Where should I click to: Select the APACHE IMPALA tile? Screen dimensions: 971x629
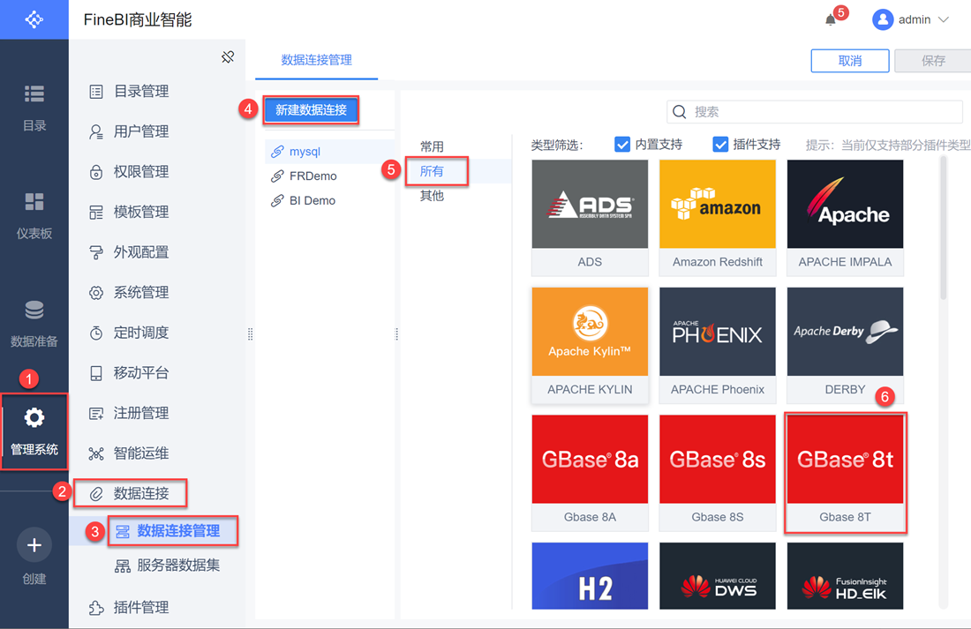845,218
